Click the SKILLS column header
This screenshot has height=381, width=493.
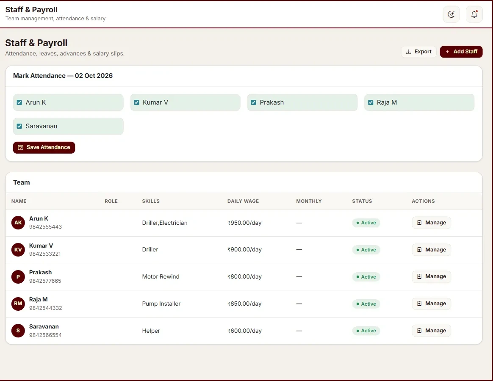tap(151, 201)
